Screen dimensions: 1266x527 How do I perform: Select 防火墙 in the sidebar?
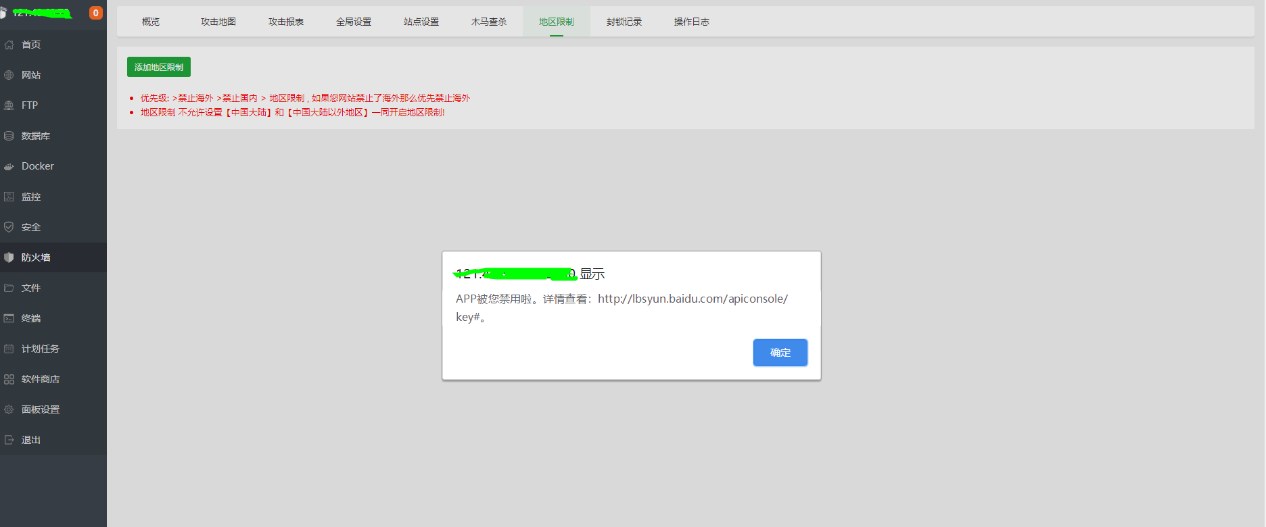(53, 257)
